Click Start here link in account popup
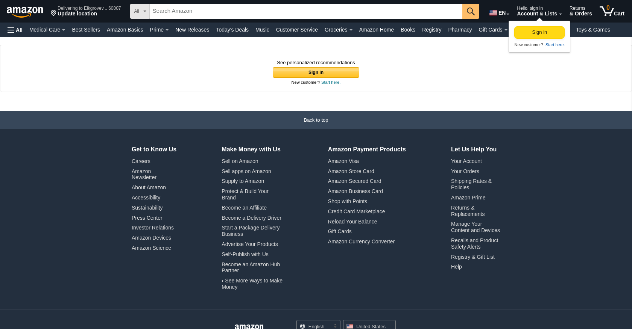Image resolution: width=632 pixels, height=329 pixels. coord(555,45)
